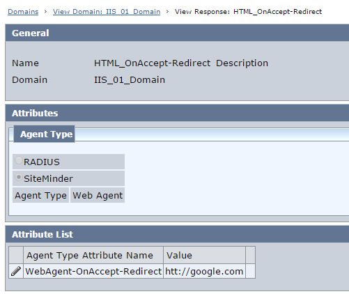Image resolution: width=349 pixels, height=294 pixels.
Task: Click the htt://google.com value cell
Action: click(204, 271)
